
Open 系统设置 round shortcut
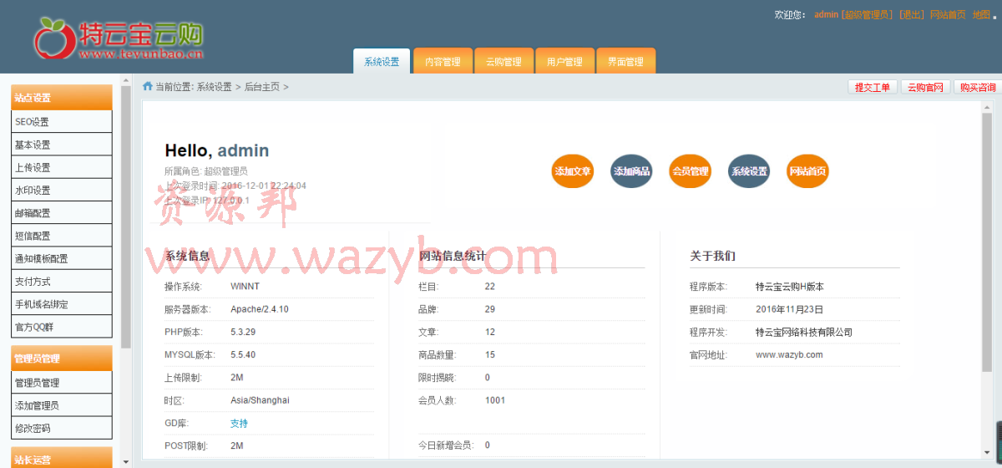(749, 171)
